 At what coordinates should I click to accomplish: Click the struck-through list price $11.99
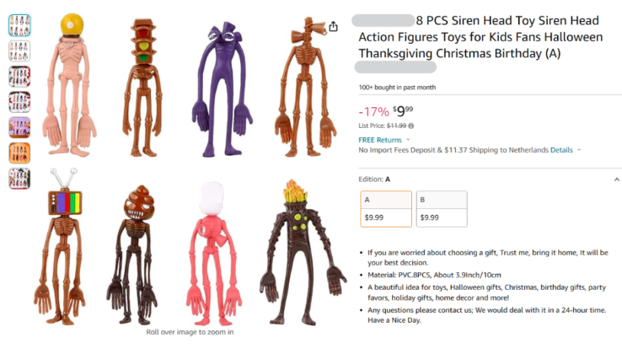tap(396, 126)
